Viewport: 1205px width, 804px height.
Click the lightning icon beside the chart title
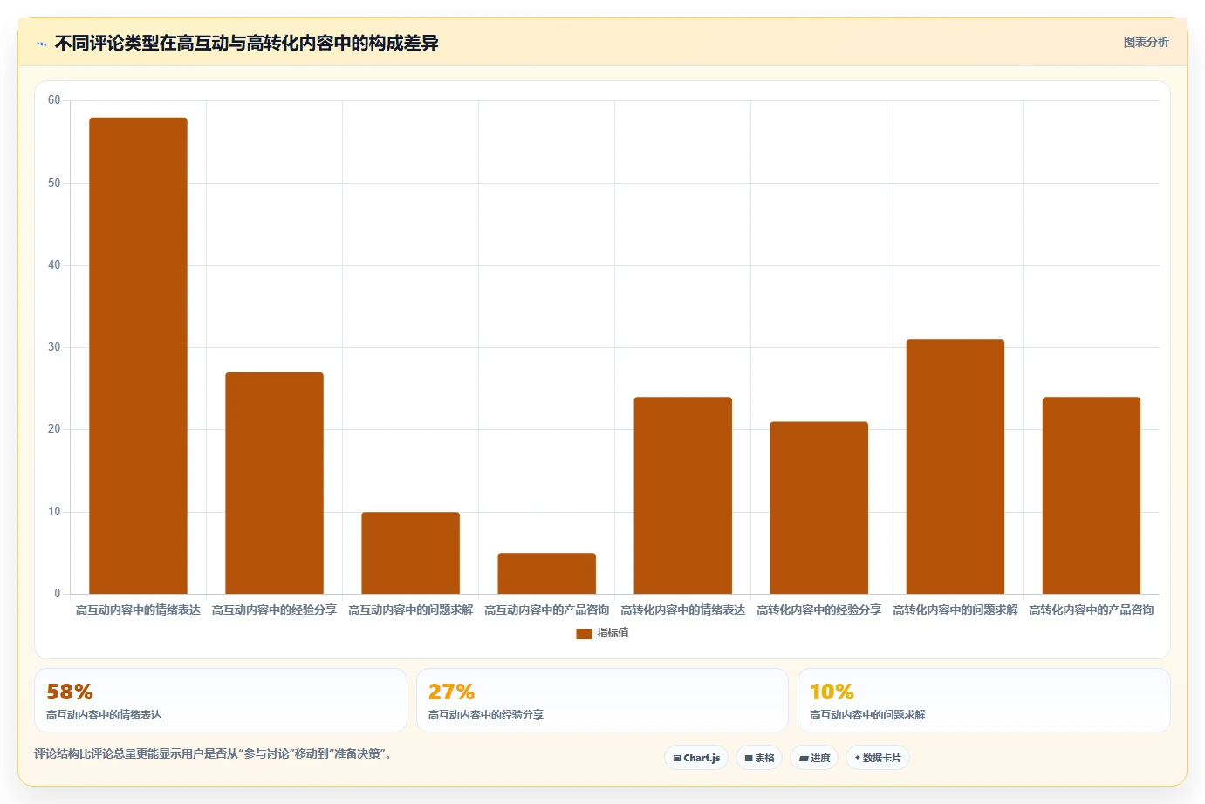tap(41, 44)
